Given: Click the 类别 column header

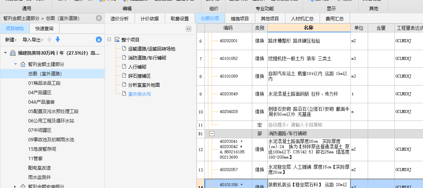Looking at the screenshot, I should click(259, 28).
